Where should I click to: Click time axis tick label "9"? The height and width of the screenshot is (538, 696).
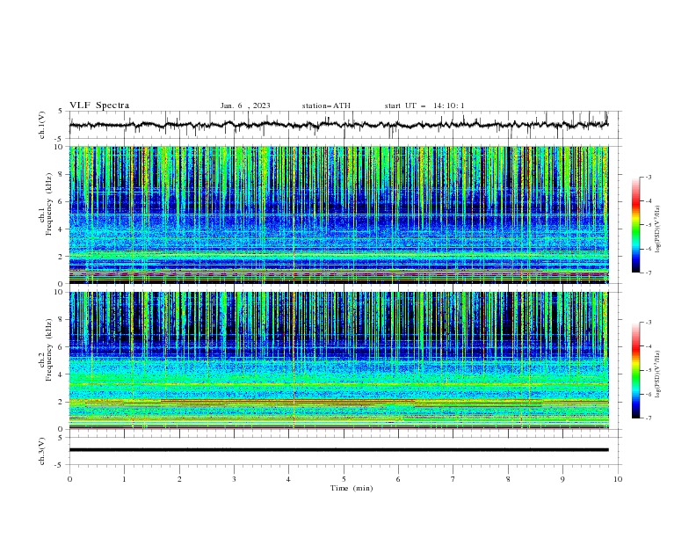[x=562, y=479]
